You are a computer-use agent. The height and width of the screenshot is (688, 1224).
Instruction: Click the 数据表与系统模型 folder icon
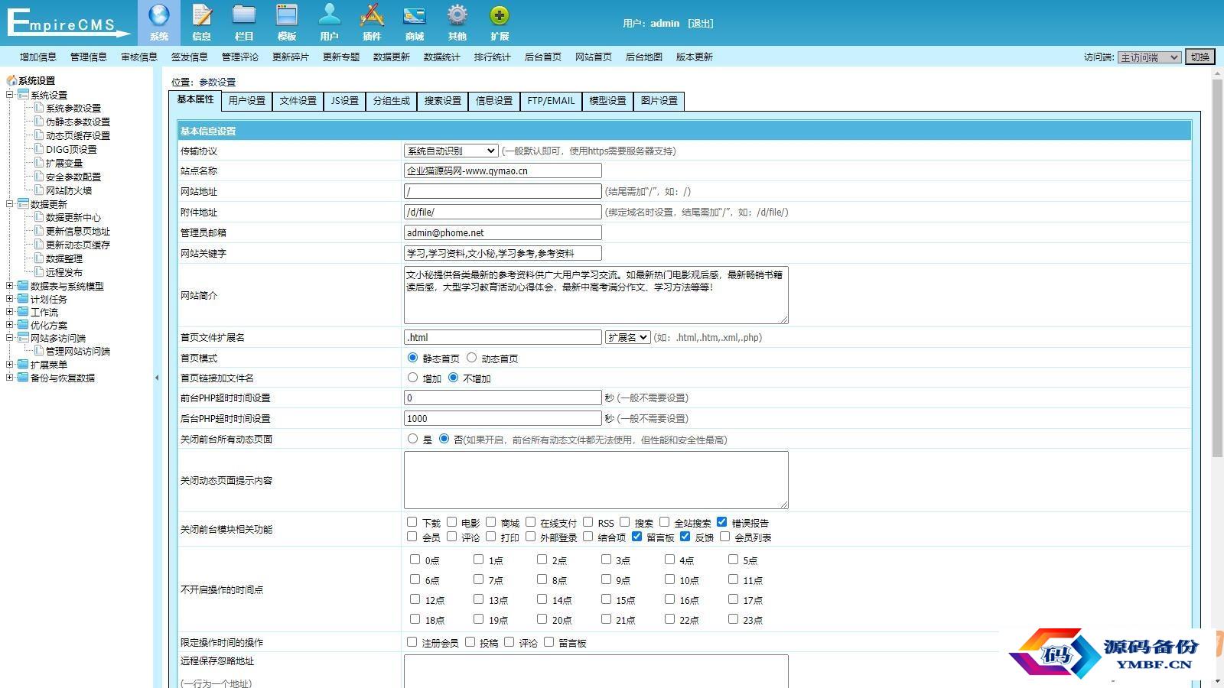coord(23,286)
